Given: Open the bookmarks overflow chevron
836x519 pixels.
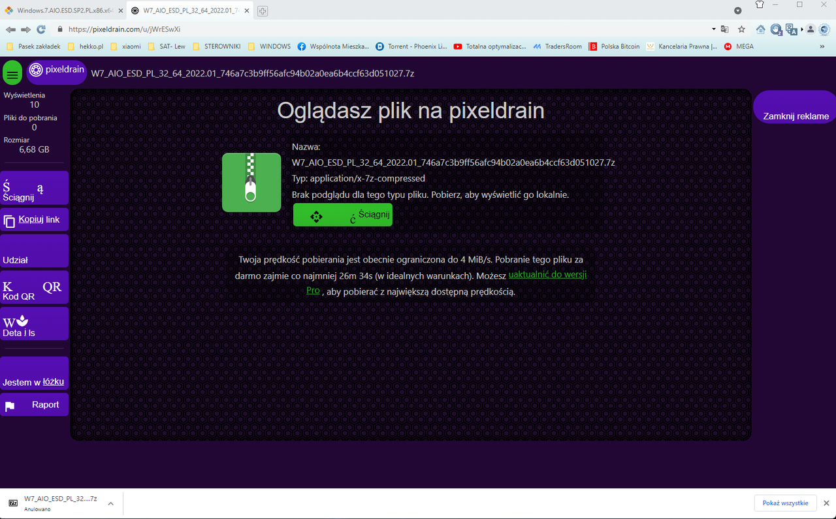Looking at the screenshot, I should click(x=822, y=46).
